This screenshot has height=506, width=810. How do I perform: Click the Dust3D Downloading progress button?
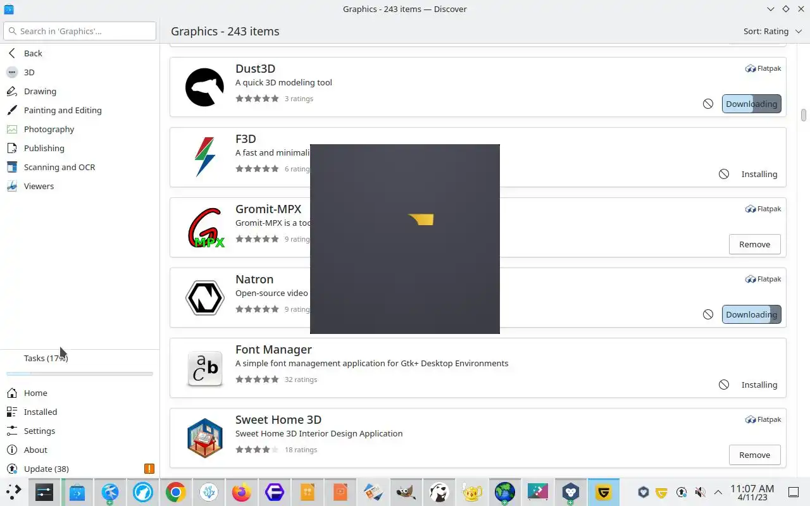coord(752,104)
